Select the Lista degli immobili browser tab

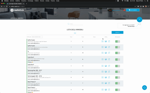pos(15,4)
